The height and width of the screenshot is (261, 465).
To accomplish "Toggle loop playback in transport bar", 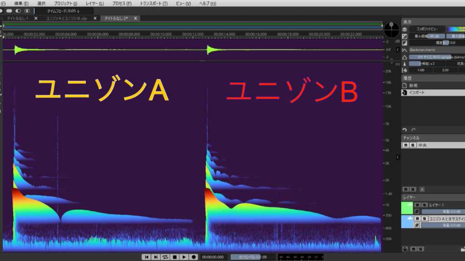I will [165, 257].
